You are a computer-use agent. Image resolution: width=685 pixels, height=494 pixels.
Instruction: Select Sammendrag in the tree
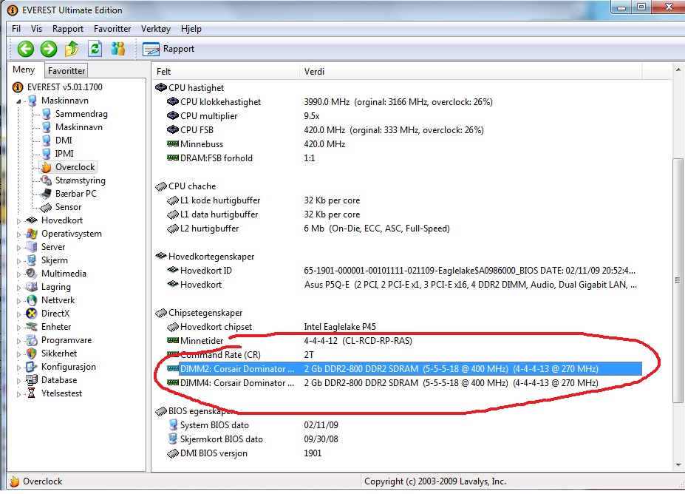[x=81, y=114]
